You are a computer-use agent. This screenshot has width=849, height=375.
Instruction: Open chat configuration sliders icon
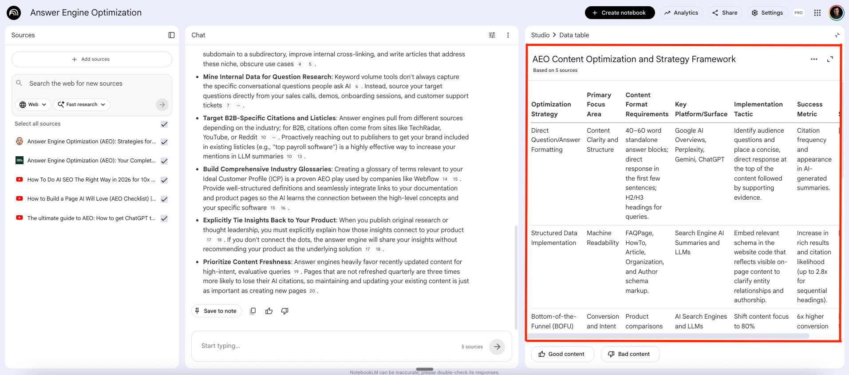click(x=492, y=35)
